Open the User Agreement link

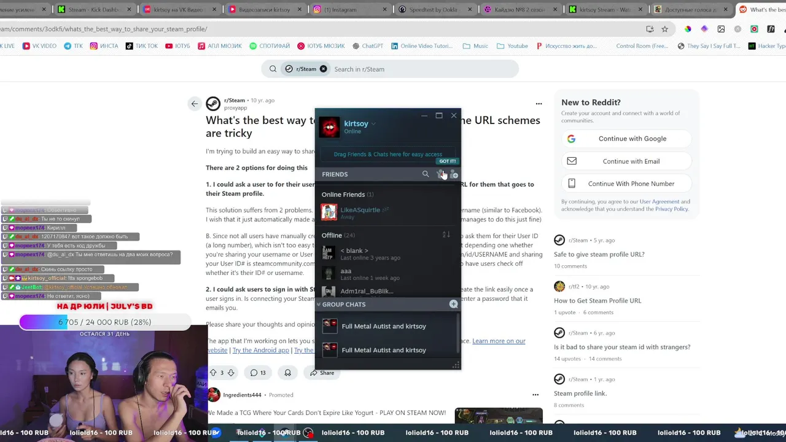[x=660, y=201]
